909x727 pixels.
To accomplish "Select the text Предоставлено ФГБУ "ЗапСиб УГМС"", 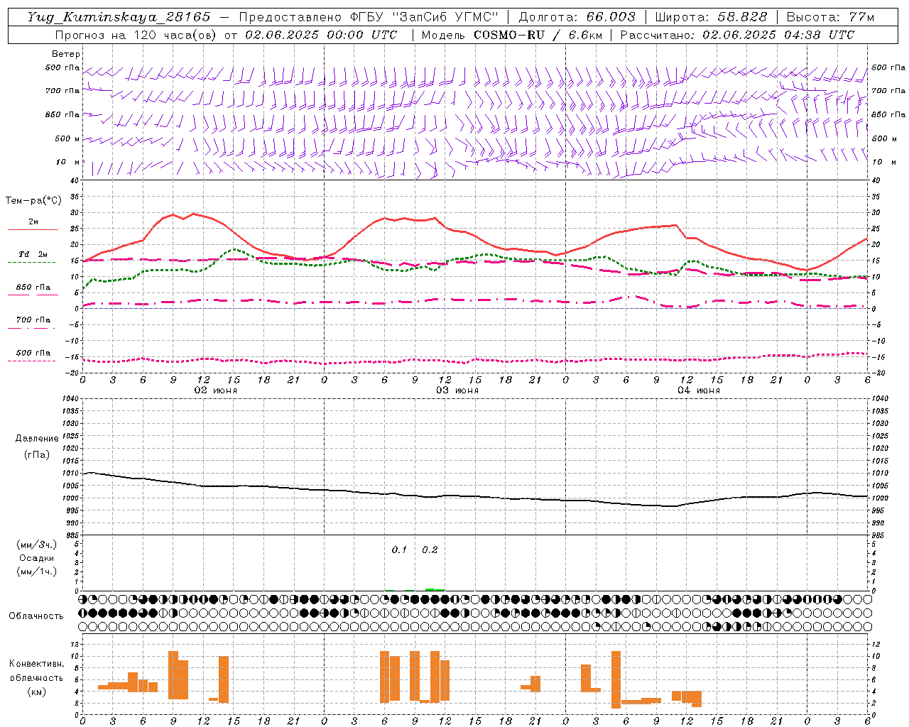I will 369,17.
